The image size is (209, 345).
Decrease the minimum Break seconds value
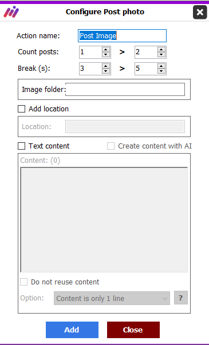(x=106, y=71)
